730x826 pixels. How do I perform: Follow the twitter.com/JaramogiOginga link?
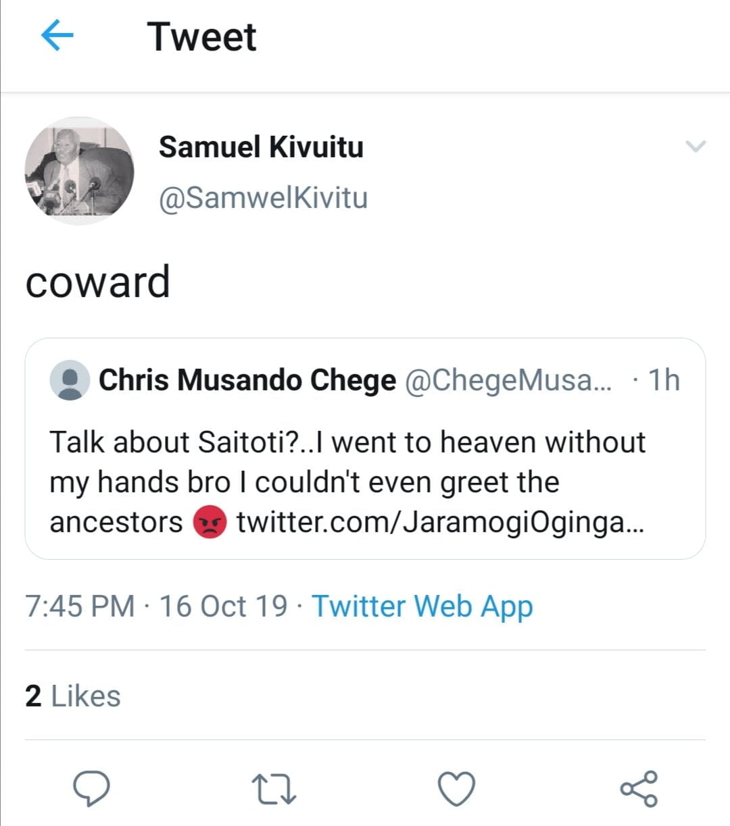click(x=440, y=522)
